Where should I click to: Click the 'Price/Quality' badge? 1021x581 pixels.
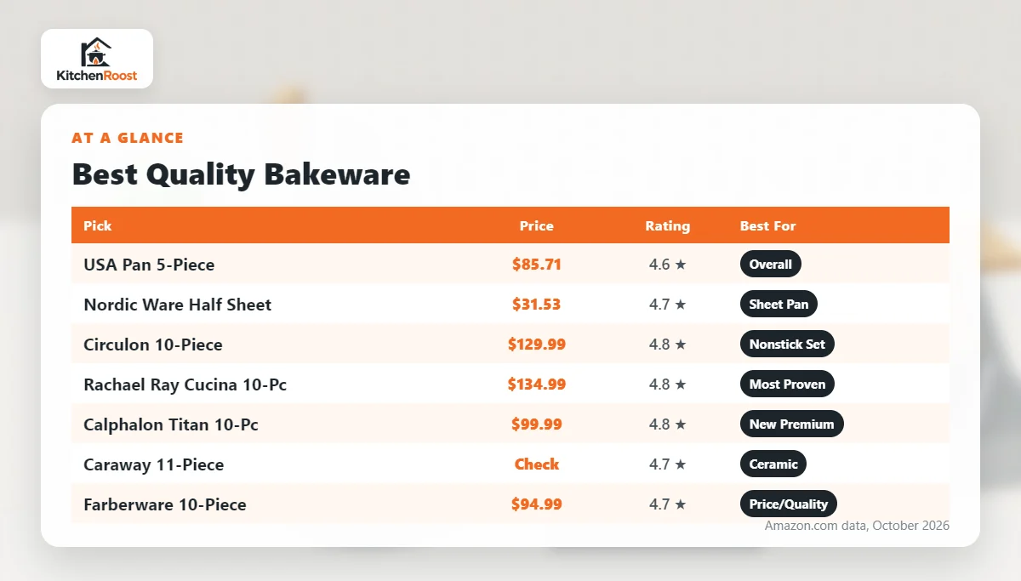(x=789, y=504)
